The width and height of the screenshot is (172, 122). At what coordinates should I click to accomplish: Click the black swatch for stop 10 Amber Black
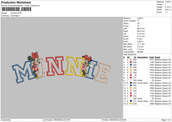[x=130, y=83]
